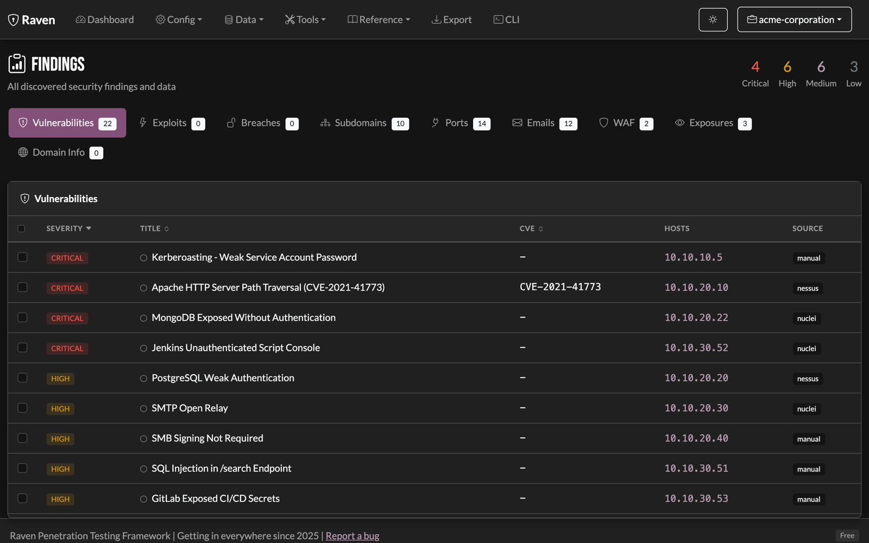Click the Findings clipboard chart icon

click(17, 64)
